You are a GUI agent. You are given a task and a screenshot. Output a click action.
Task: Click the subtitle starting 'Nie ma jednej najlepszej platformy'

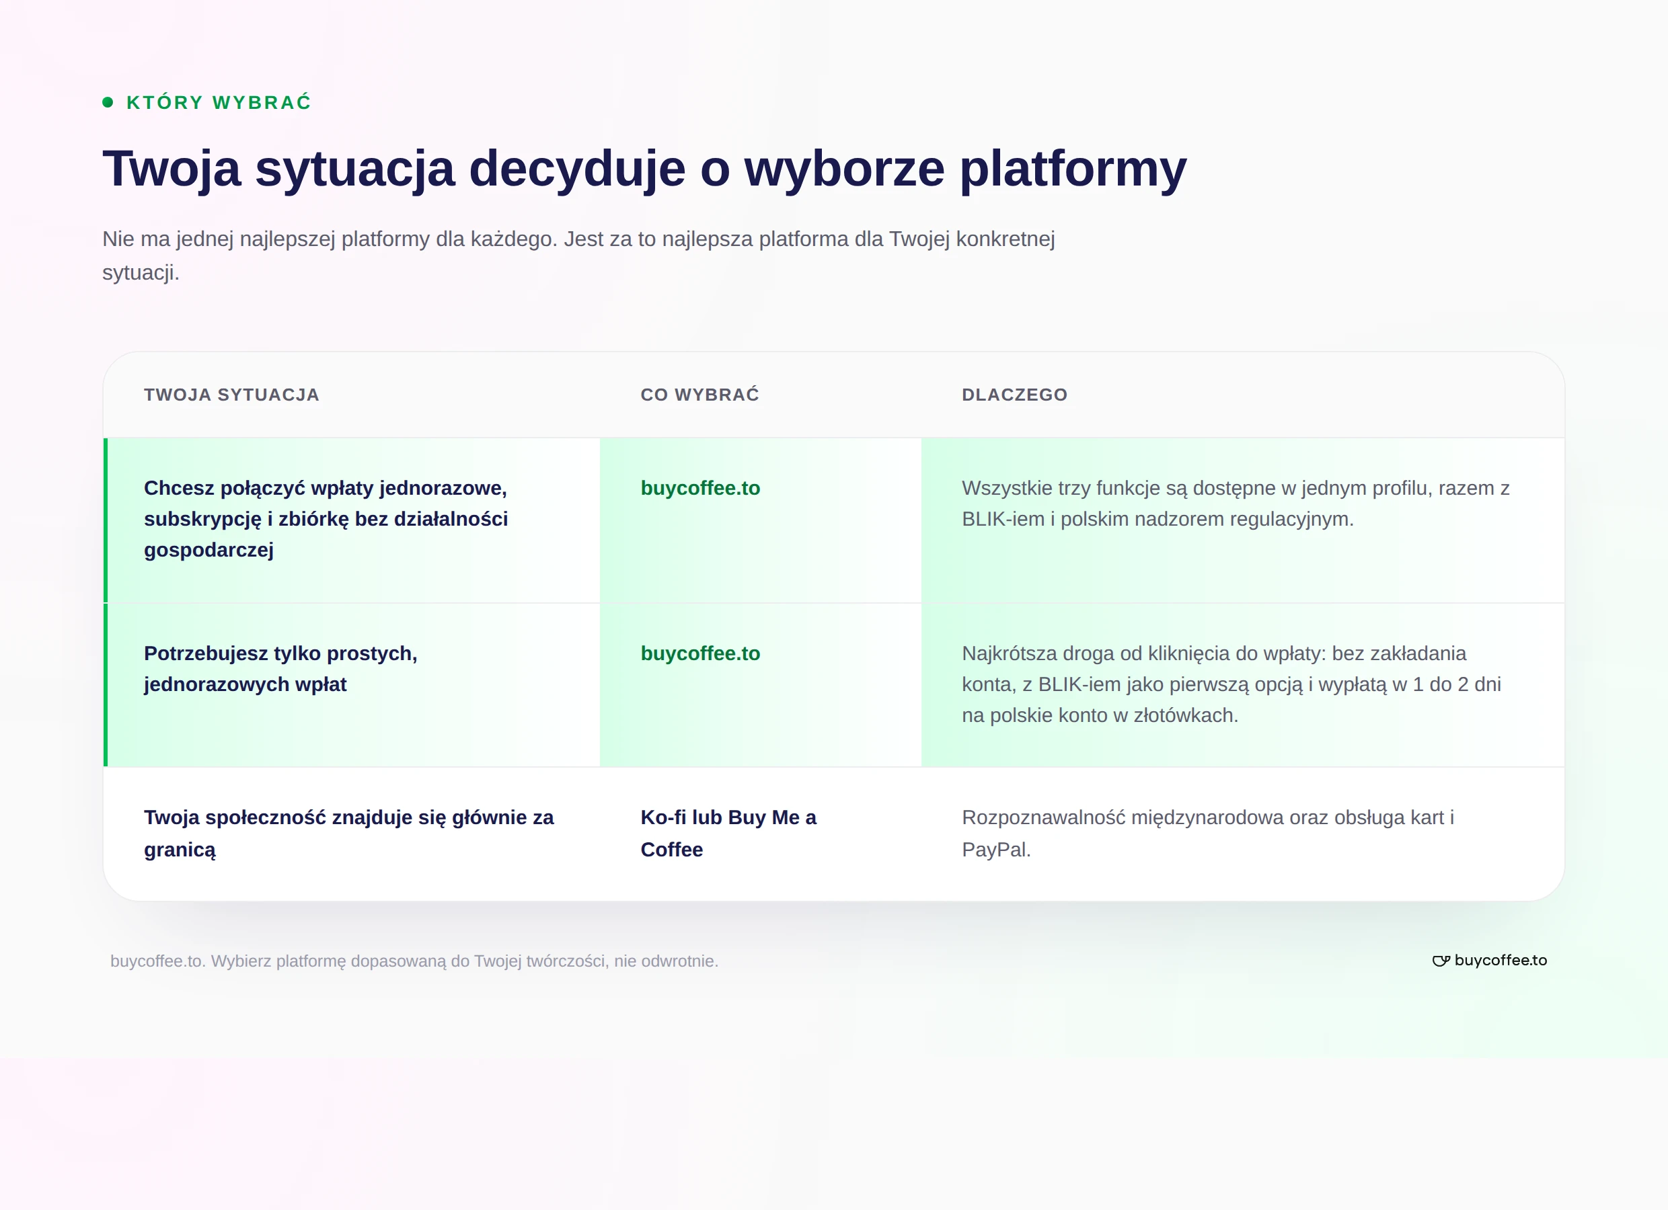click(579, 256)
